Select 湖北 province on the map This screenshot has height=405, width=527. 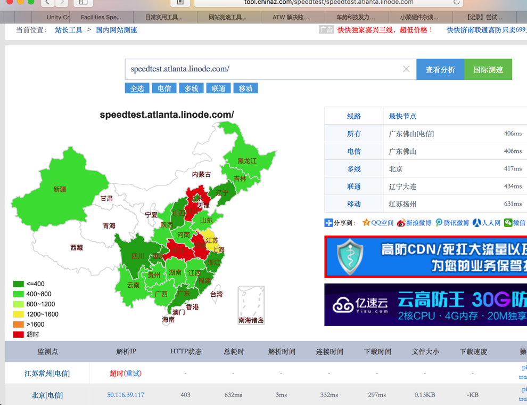pos(178,250)
